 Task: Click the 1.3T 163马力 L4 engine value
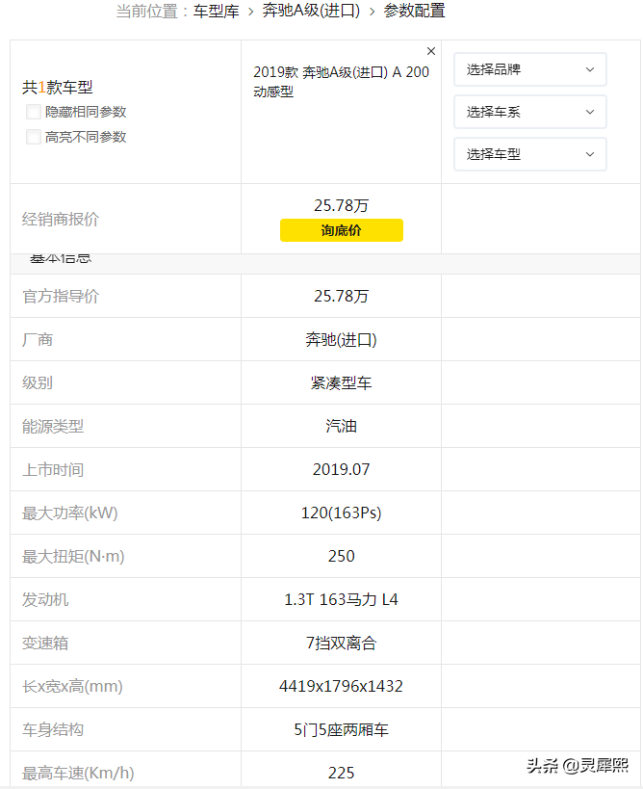[x=341, y=600]
